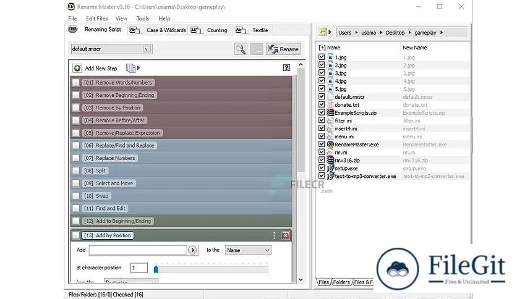517x299 pixels.
Task: Enable step 12 Add to Beginning/Ending checkbox
Action: [x=76, y=221]
